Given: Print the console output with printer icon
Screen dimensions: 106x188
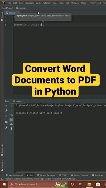Looking at the screenshot, I should 11,124.
